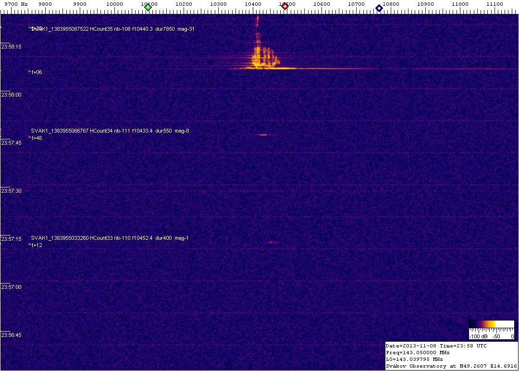Click the dB color scale bar
Screen dimensions: 519x371
(491, 324)
